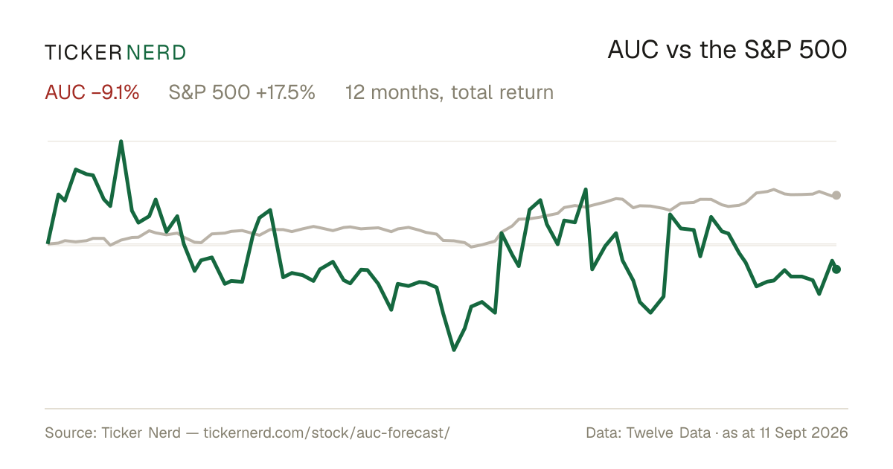Click the TICKER NERD logo
The image size is (893, 469).
(115, 52)
